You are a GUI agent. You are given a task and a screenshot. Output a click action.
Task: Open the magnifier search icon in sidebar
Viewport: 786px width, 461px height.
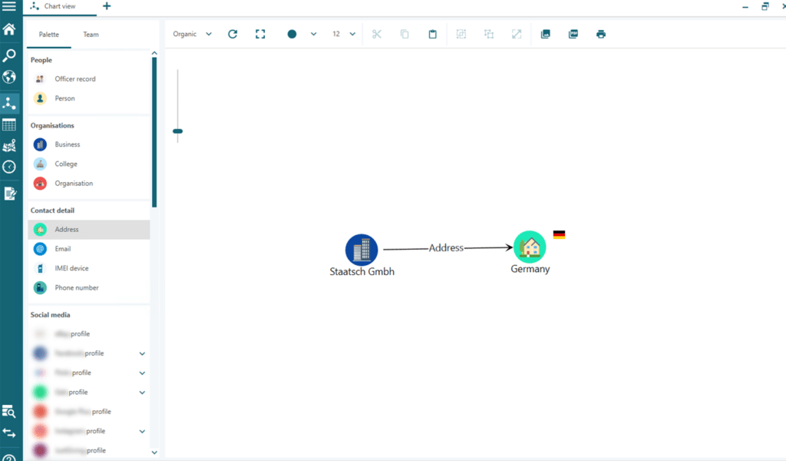(9, 55)
